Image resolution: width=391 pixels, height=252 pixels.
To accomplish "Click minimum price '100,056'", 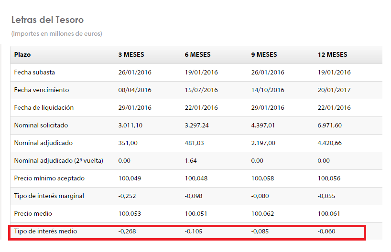I will [329, 178].
